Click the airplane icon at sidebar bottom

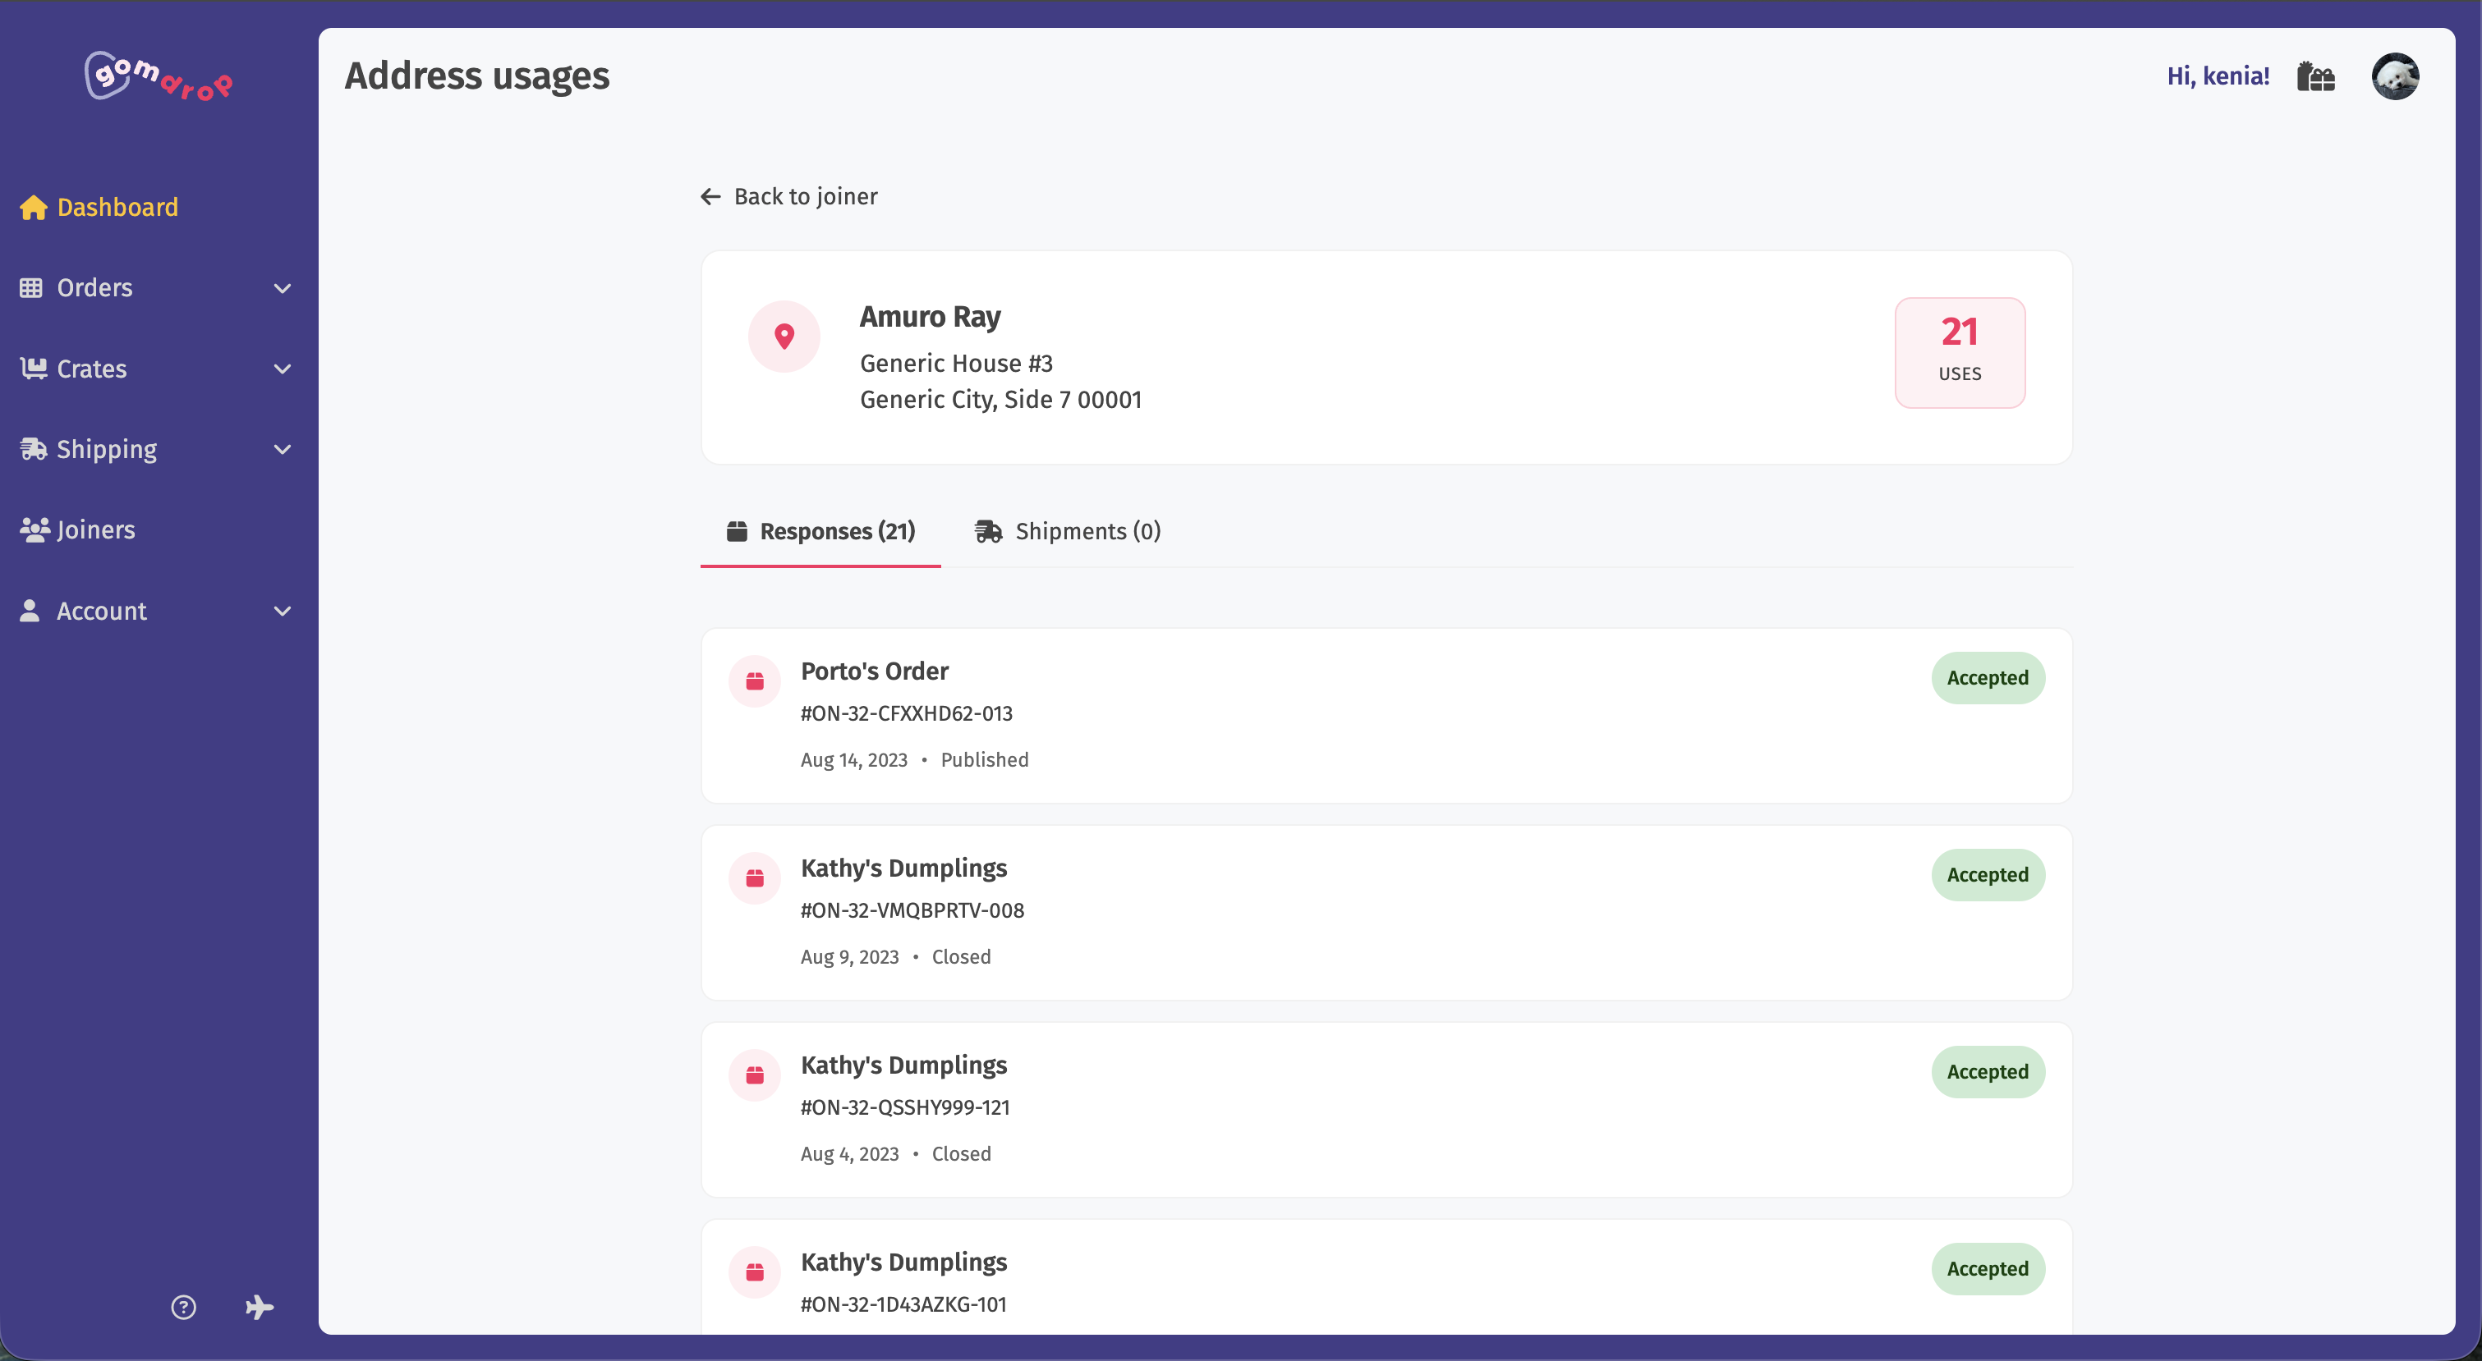(x=260, y=1307)
